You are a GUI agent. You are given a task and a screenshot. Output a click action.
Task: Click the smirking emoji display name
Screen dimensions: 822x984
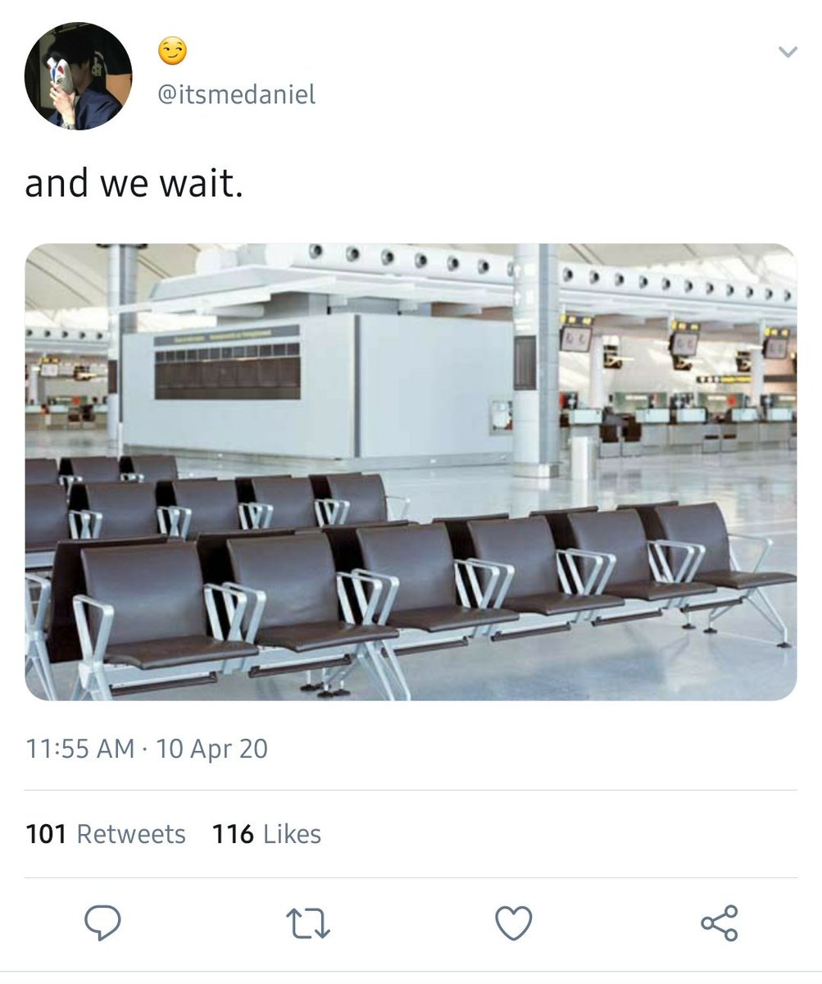pos(172,52)
